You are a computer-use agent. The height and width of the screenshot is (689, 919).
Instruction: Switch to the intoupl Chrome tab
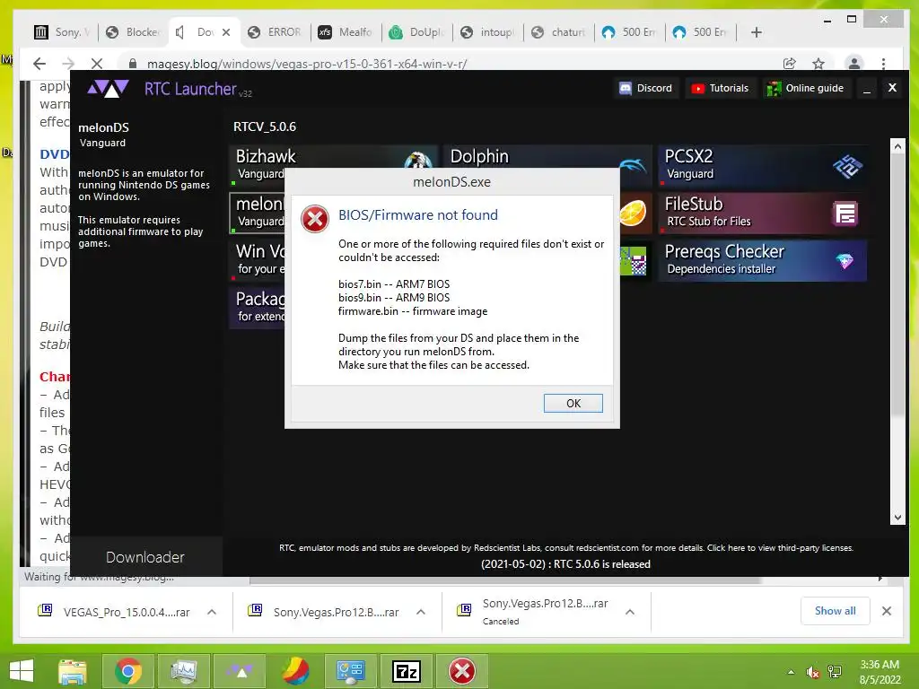pos(488,32)
